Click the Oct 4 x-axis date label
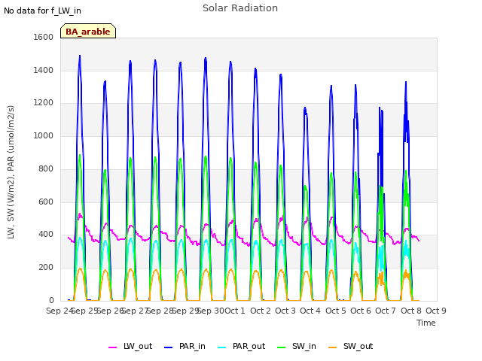Screen dimensions: 482x361 pyautogui.click(x=310, y=311)
